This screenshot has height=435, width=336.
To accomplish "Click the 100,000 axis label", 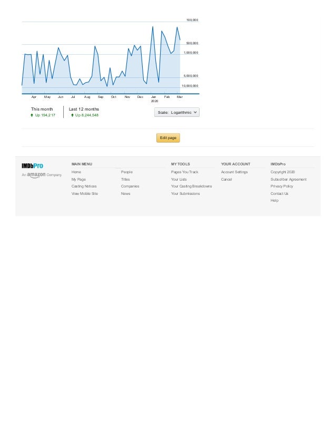I will pos(192,20).
